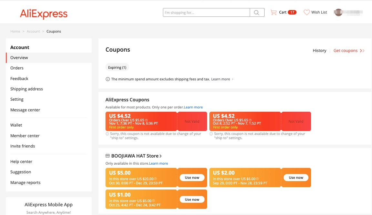Image resolution: width=372 pixels, height=215 pixels.
Task: Click the Get coupons double arrow
Action: (362, 51)
